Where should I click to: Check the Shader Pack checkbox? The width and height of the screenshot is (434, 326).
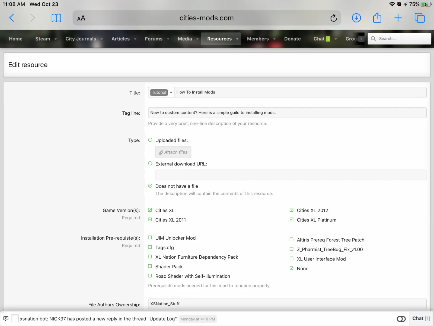[150, 266]
